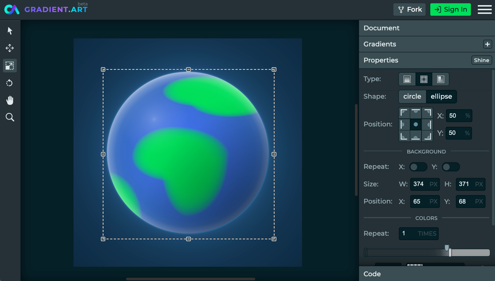
Task: Click the gradient color stop handle
Action: pos(450,252)
